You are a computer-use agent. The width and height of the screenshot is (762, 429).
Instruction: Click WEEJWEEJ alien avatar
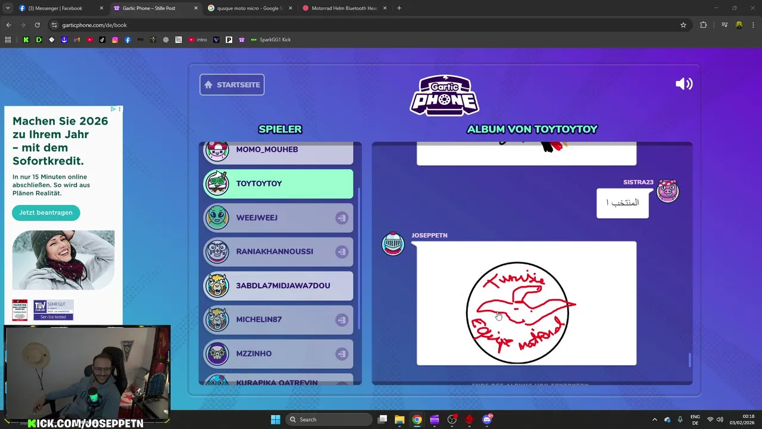(217, 217)
